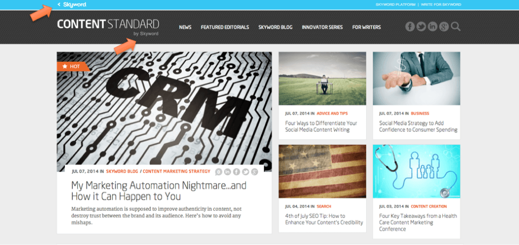This screenshot has height=245, width=519.
Task: Open Skyword Blog in navigation
Action: 275,27
